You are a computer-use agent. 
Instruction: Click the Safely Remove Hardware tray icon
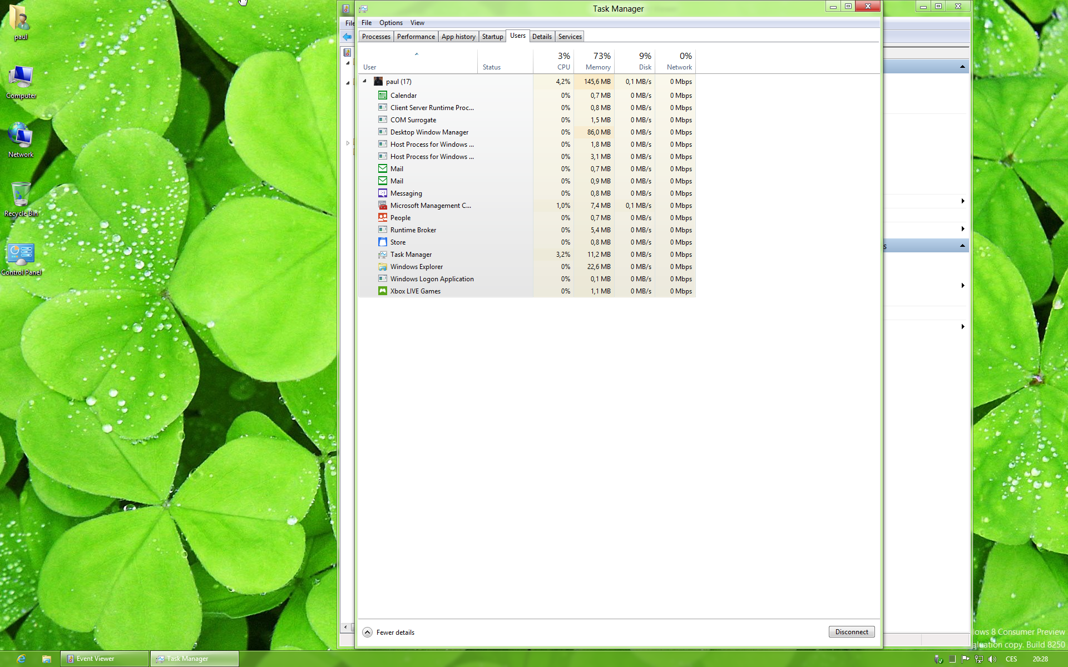click(938, 659)
